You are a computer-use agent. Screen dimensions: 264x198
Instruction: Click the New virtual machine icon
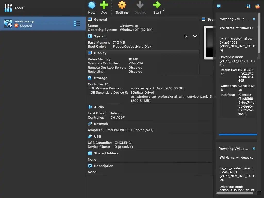92,5
